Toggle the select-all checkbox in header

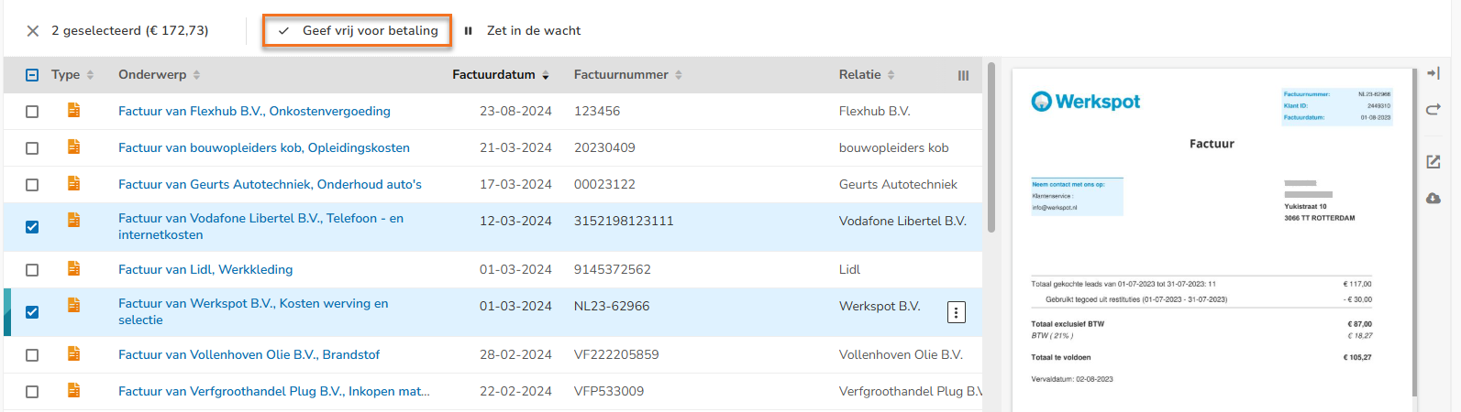32,75
